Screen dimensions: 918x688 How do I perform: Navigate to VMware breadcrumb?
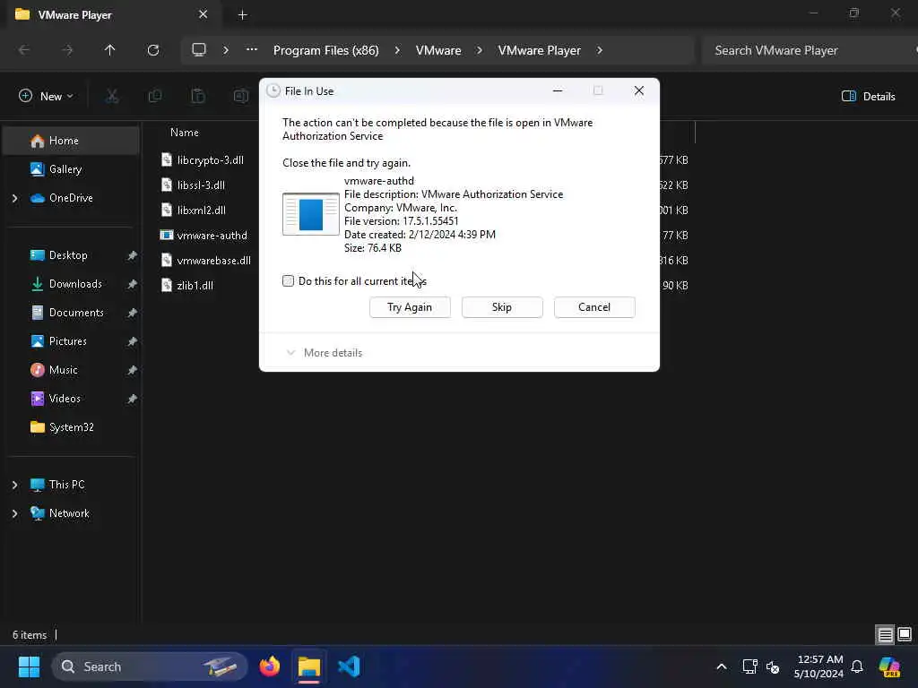click(x=438, y=50)
